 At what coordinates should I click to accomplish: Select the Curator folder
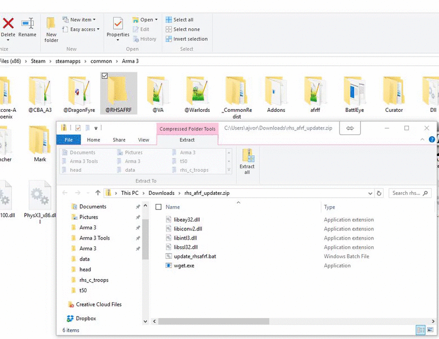394,94
